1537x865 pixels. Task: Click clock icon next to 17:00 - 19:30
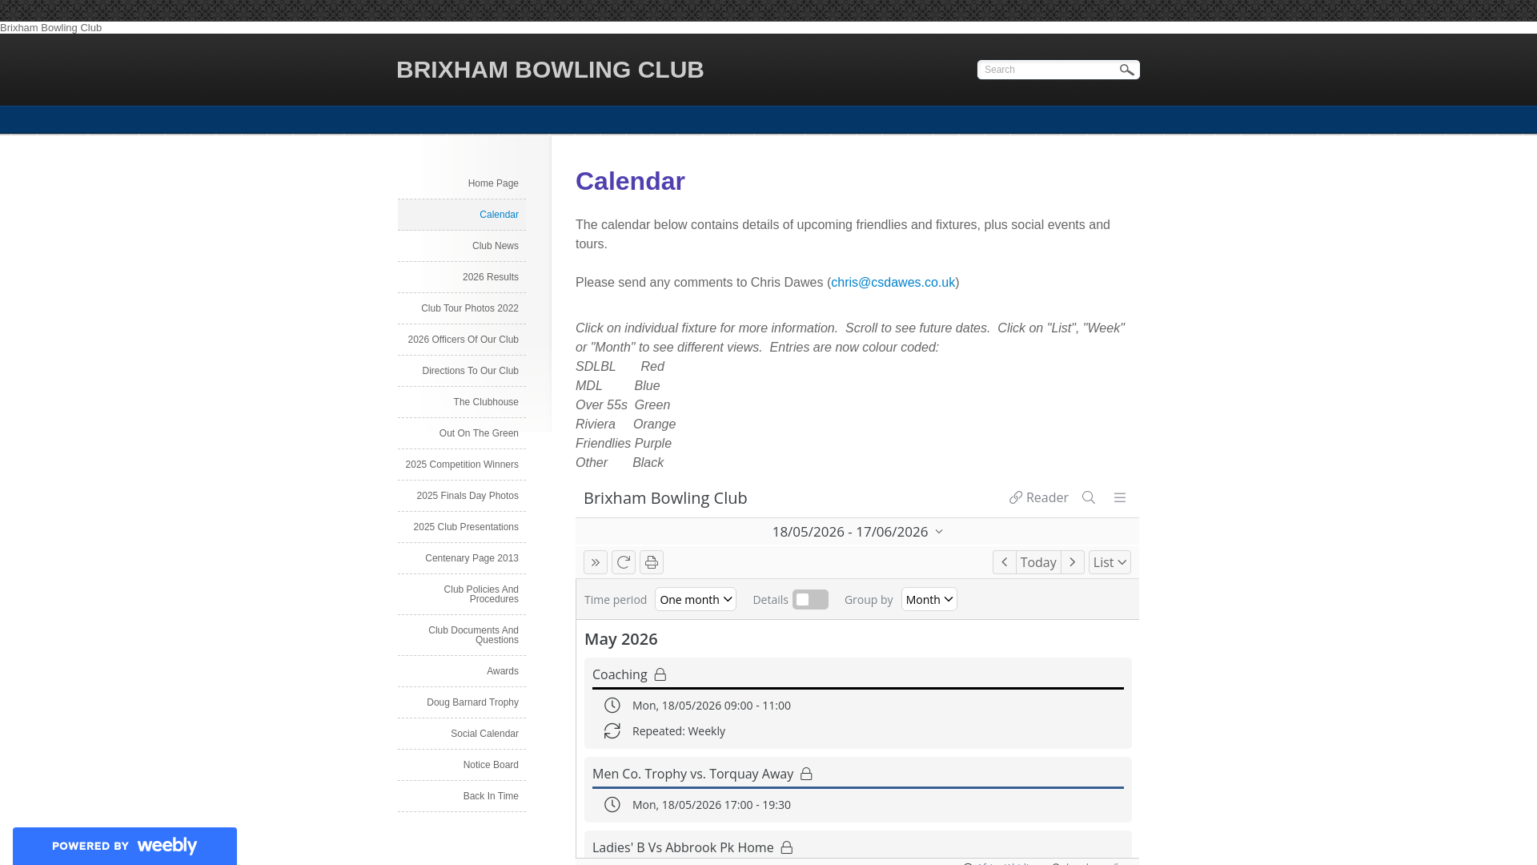(x=612, y=805)
